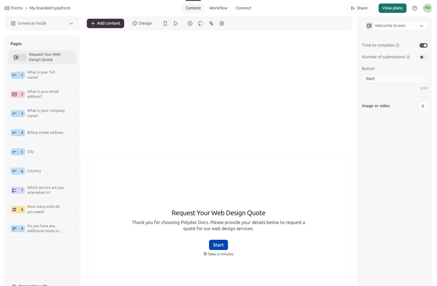Open the translation languages icon

[x=211, y=23]
